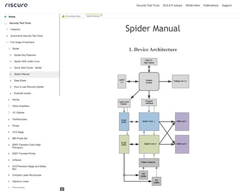This screenshot has height=191, width=240.
Task: Open Support menu item
Action: 227,6
